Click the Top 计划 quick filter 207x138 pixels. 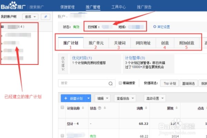point(169,83)
